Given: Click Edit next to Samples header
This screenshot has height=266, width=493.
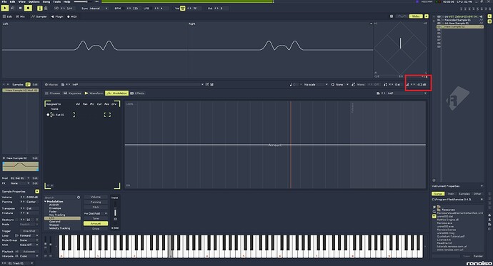Looking at the screenshot, I should (35, 84).
